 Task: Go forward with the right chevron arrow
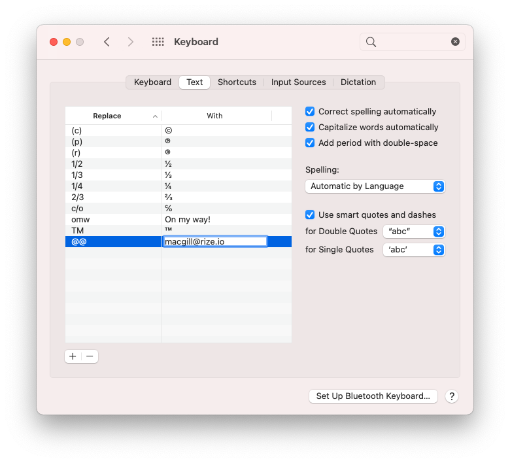[x=130, y=42]
